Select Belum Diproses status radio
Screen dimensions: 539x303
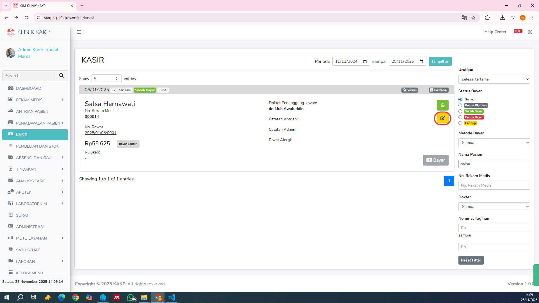pyautogui.click(x=460, y=105)
